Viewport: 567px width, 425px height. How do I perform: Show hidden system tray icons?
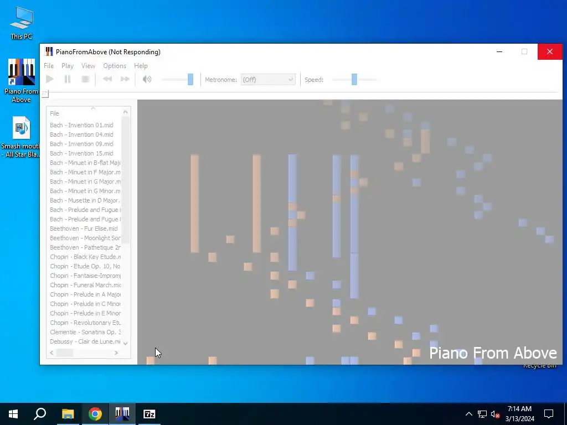coord(468,414)
